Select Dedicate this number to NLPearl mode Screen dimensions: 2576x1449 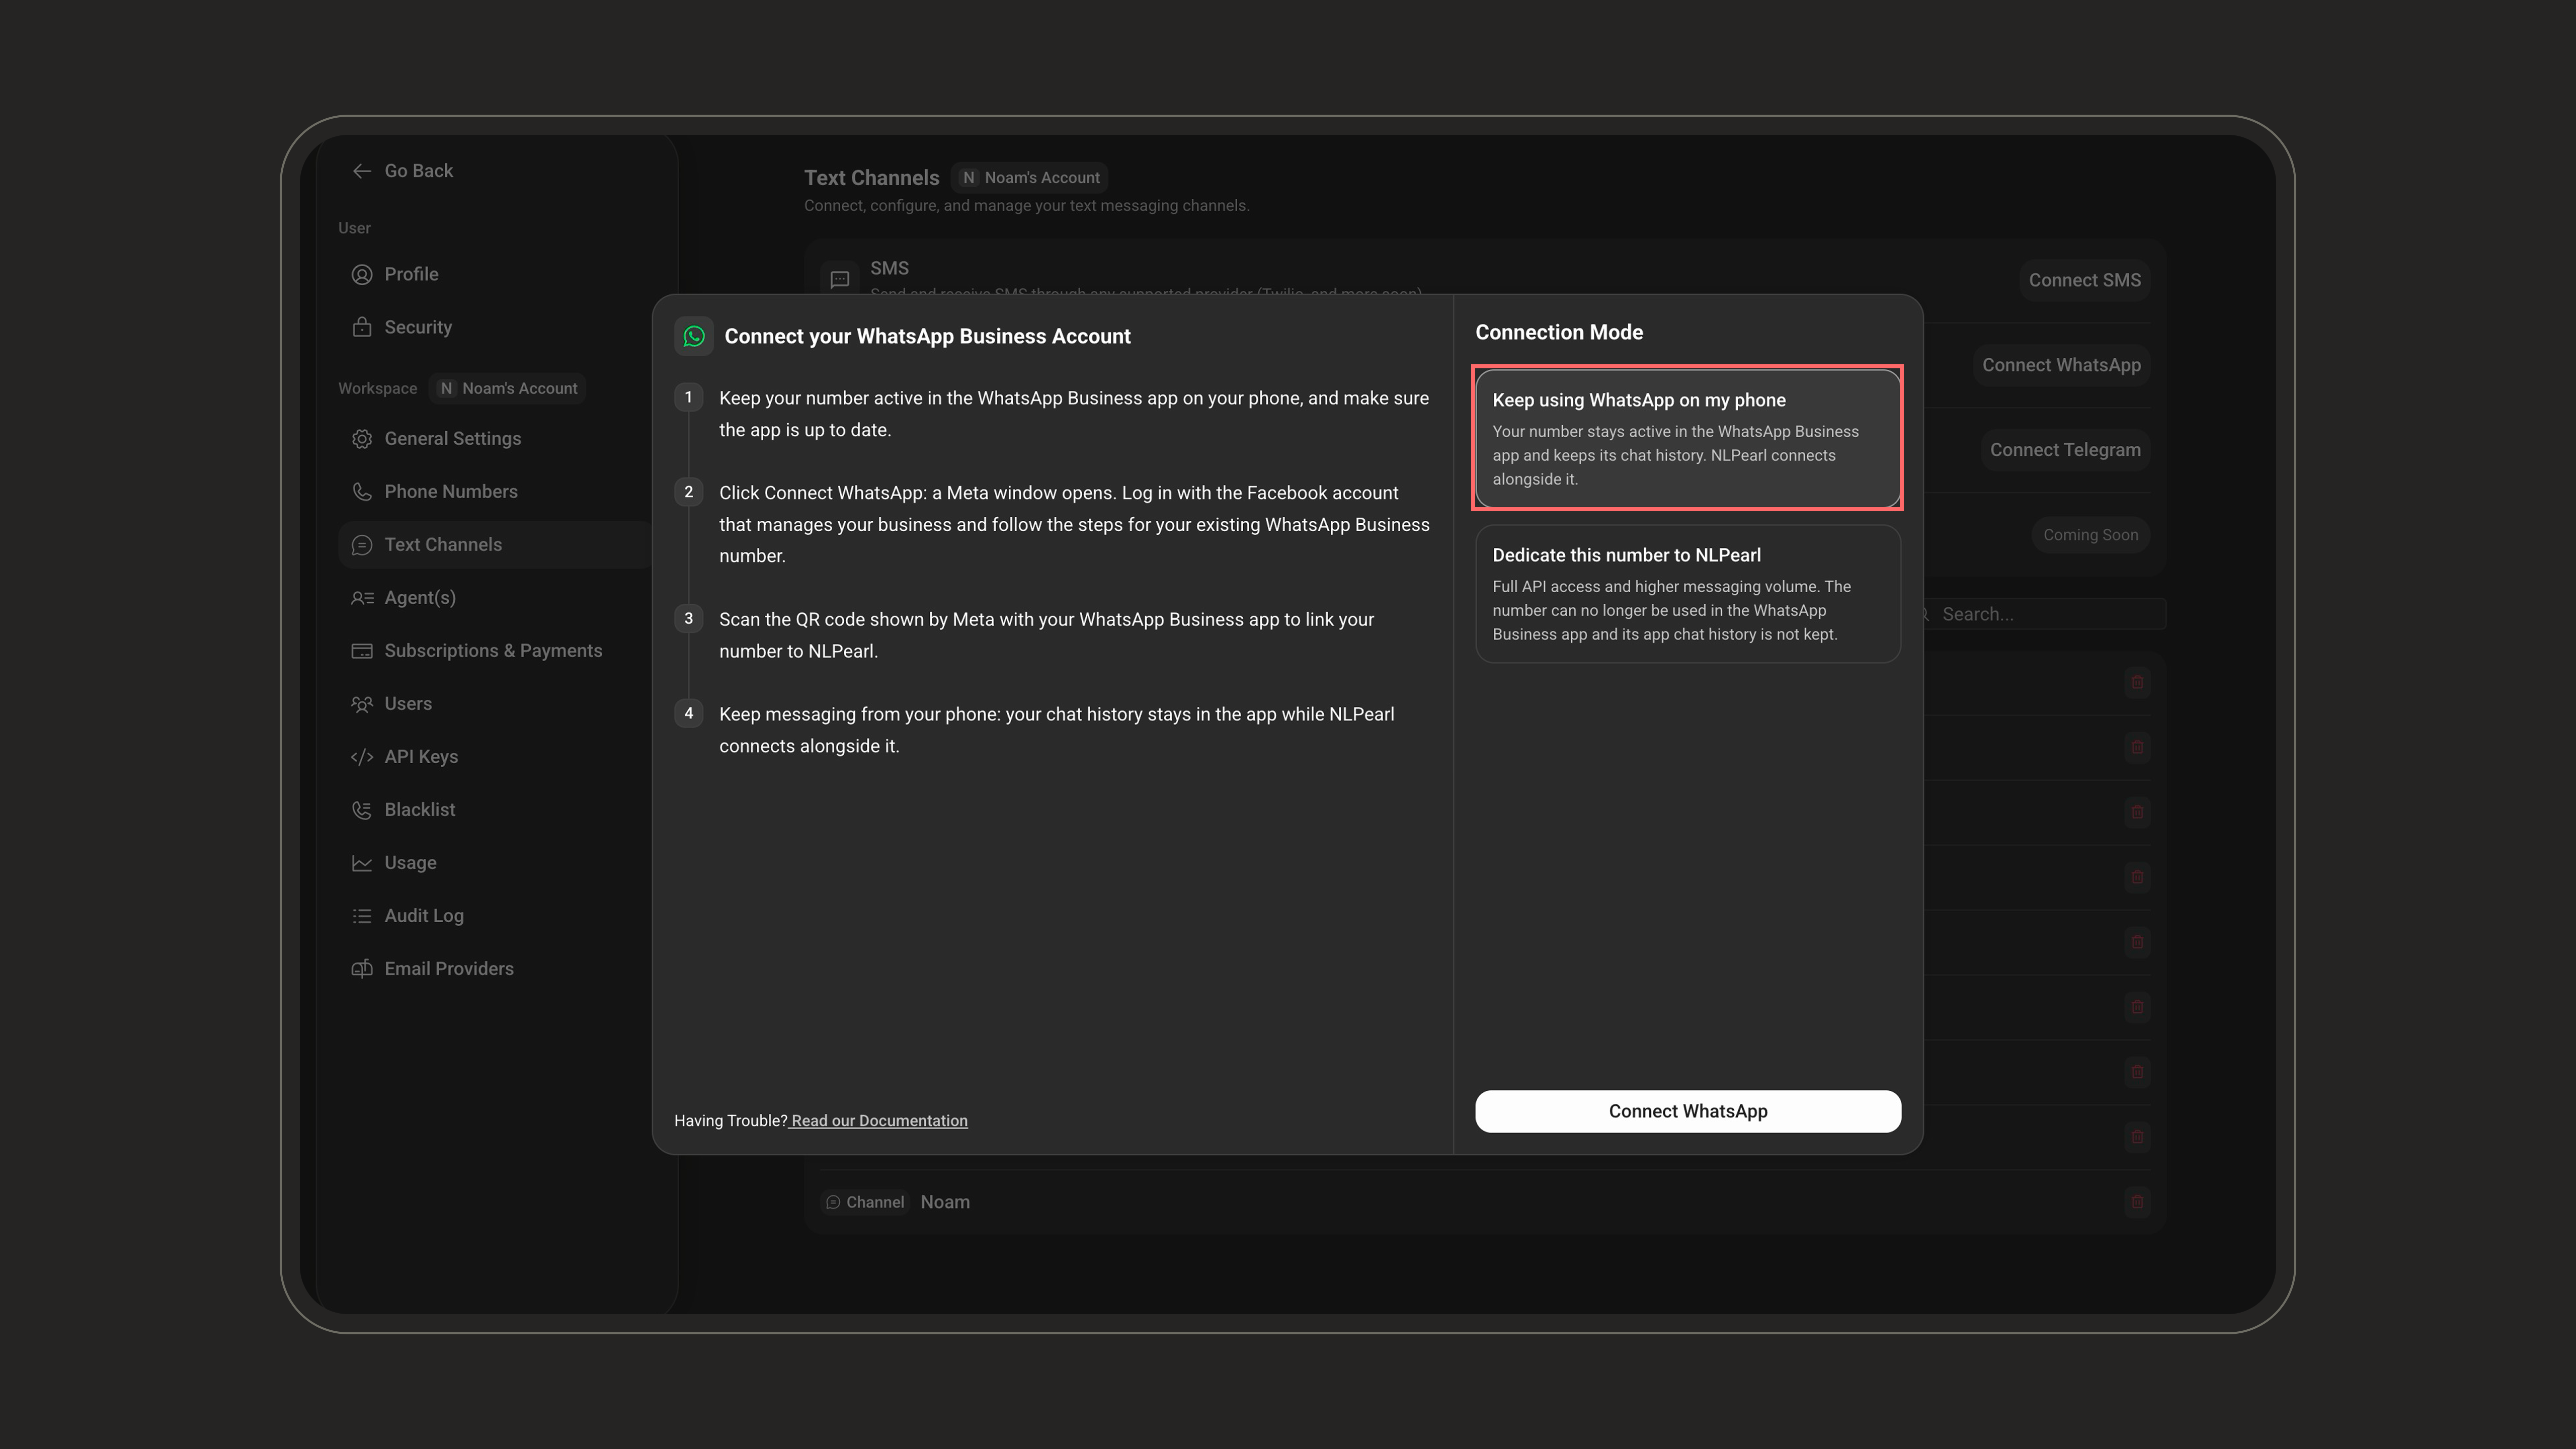tap(1687, 594)
